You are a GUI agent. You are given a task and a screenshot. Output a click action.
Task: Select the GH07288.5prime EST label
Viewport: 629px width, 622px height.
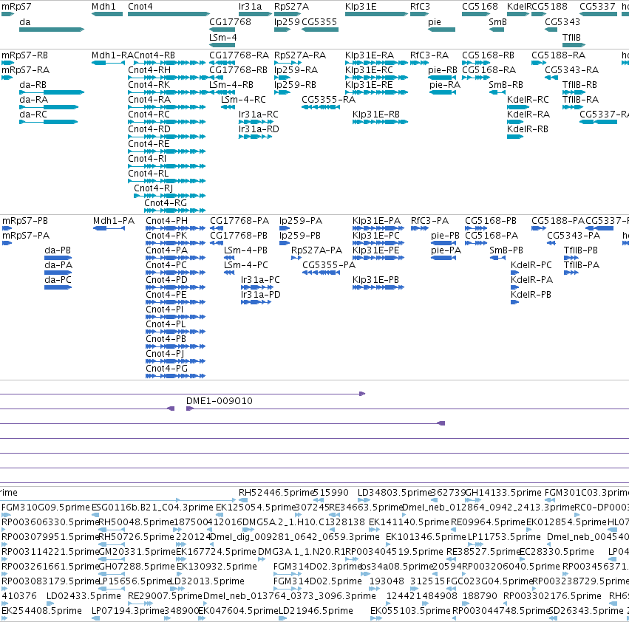tap(137, 567)
